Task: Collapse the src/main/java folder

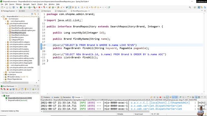Action: 4,19
